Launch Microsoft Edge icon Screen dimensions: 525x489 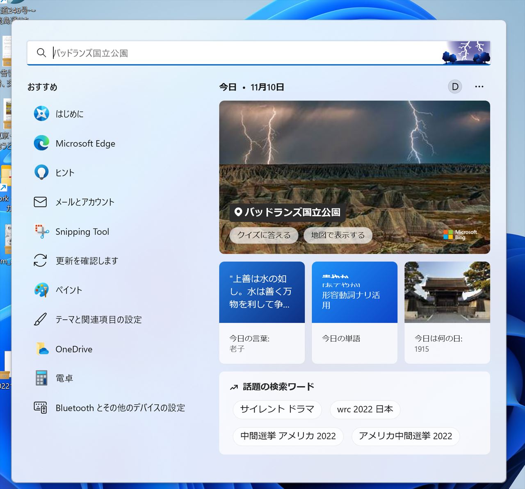coord(41,143)
